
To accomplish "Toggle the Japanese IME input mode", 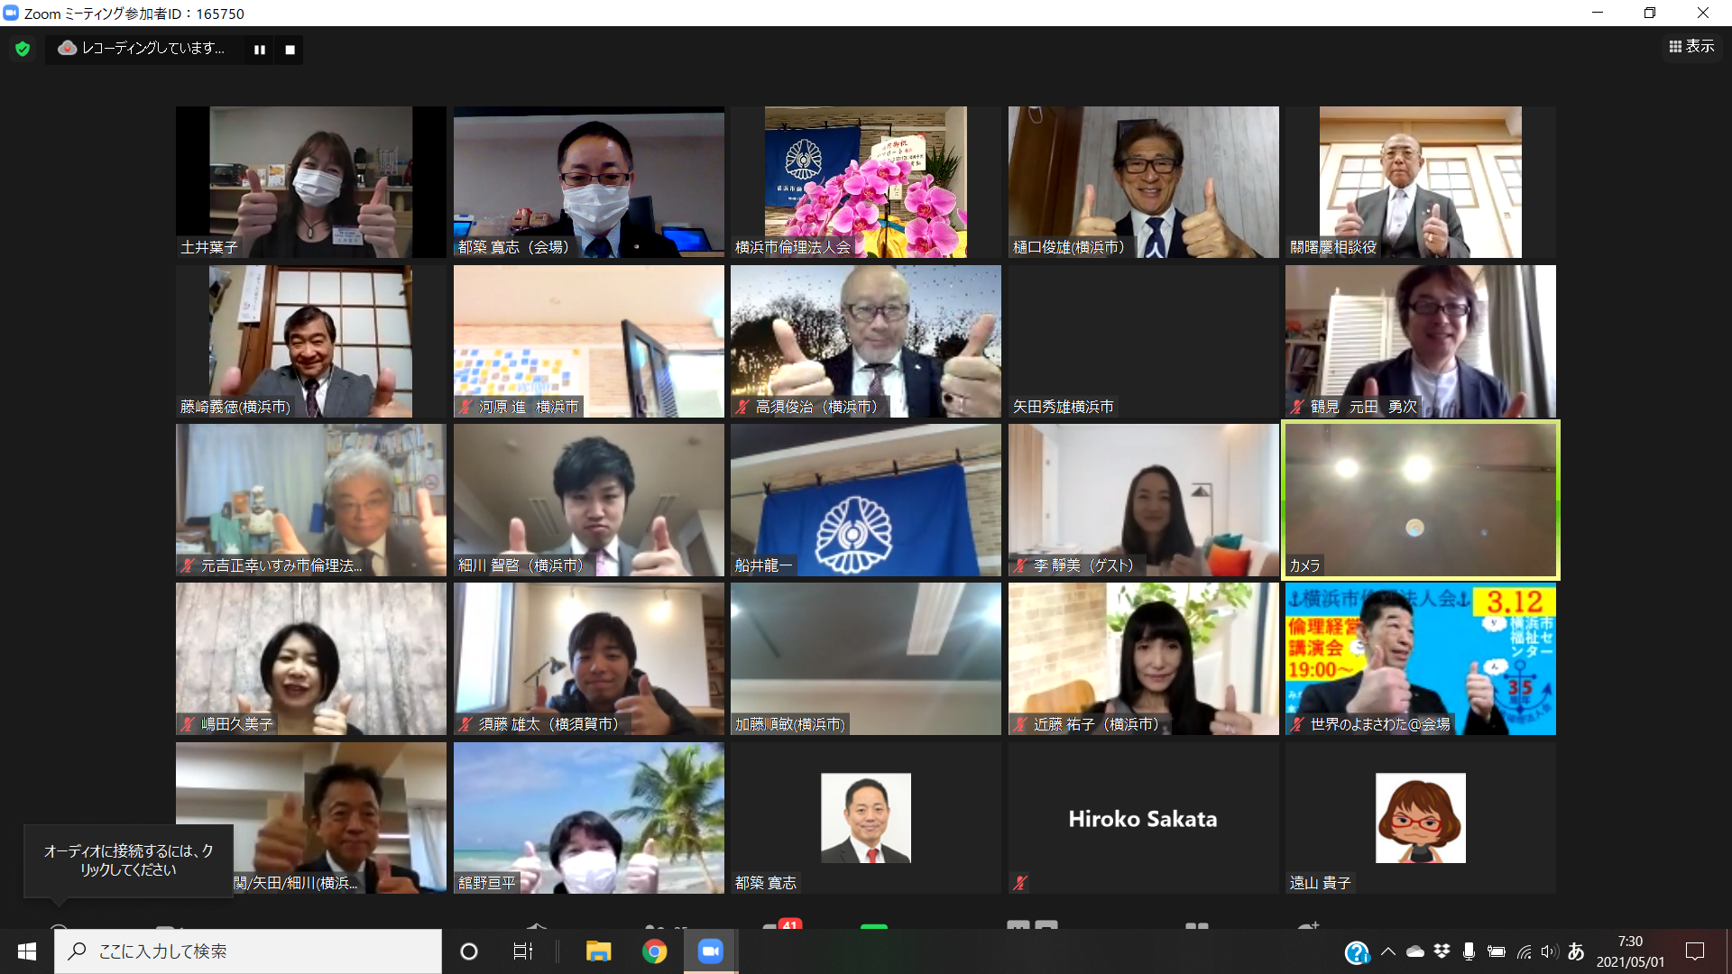I will [1576, 951].
